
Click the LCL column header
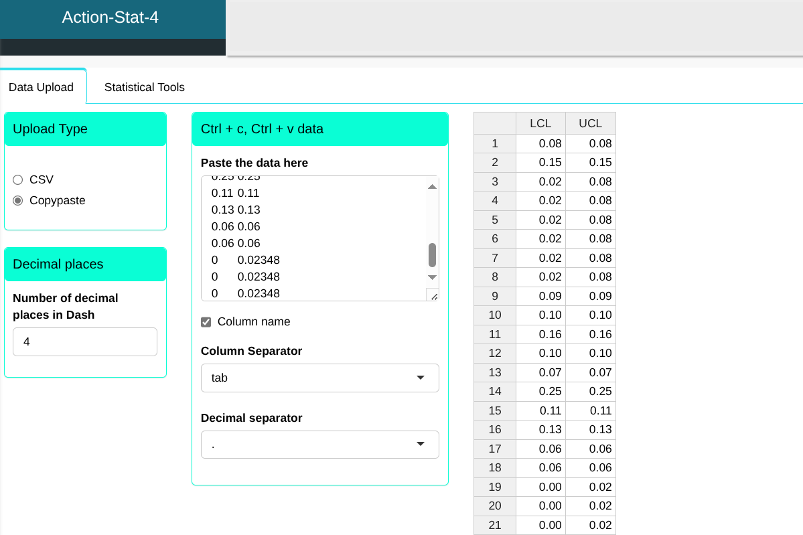coord(540,124)
